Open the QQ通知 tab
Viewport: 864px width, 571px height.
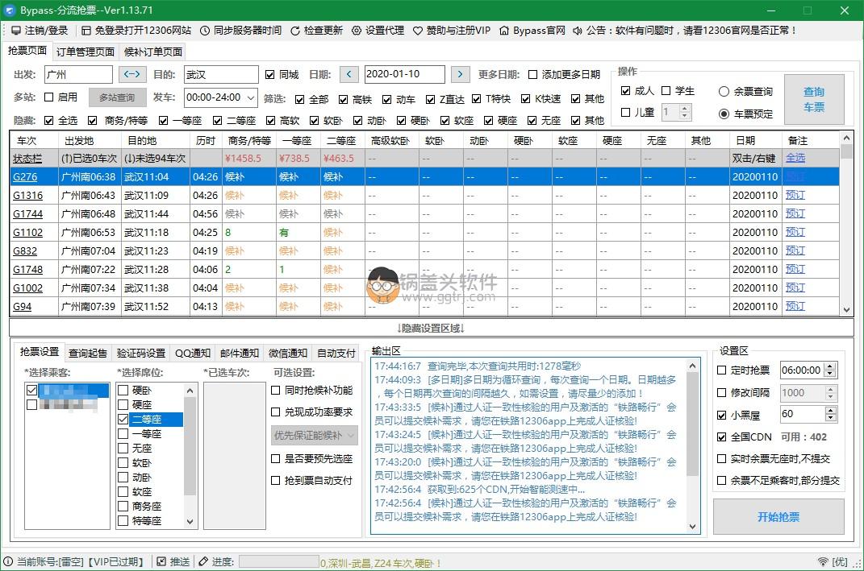pyautogui.click(x=192, y=353)
